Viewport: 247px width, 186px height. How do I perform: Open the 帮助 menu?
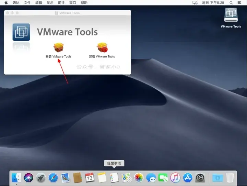click(x=84, y=3)
